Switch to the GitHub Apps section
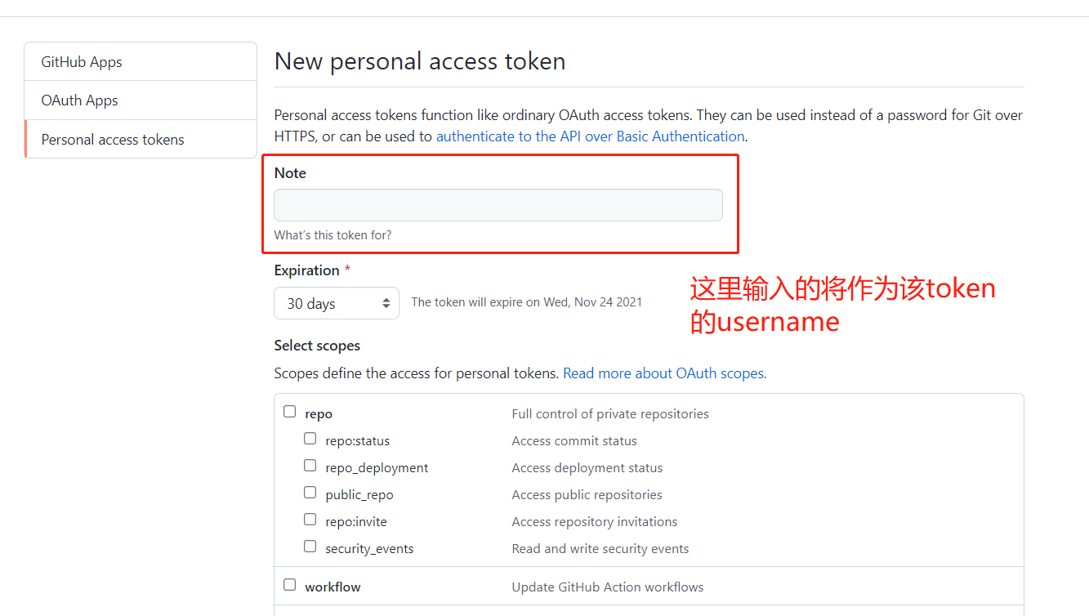1089x616 pixels. [82, 61]
